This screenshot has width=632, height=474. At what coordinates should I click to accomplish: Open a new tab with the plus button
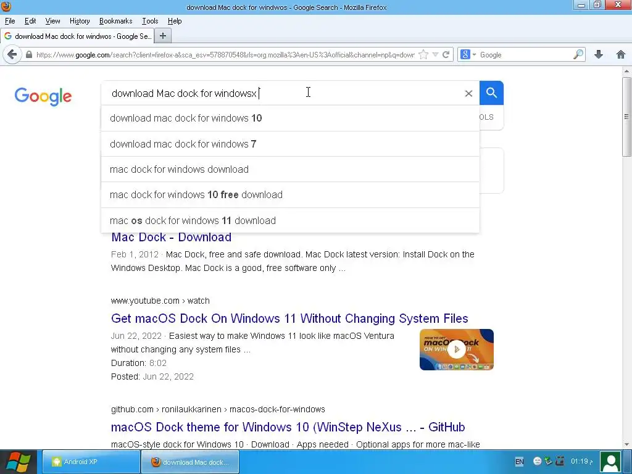click(x=163, y=36)
